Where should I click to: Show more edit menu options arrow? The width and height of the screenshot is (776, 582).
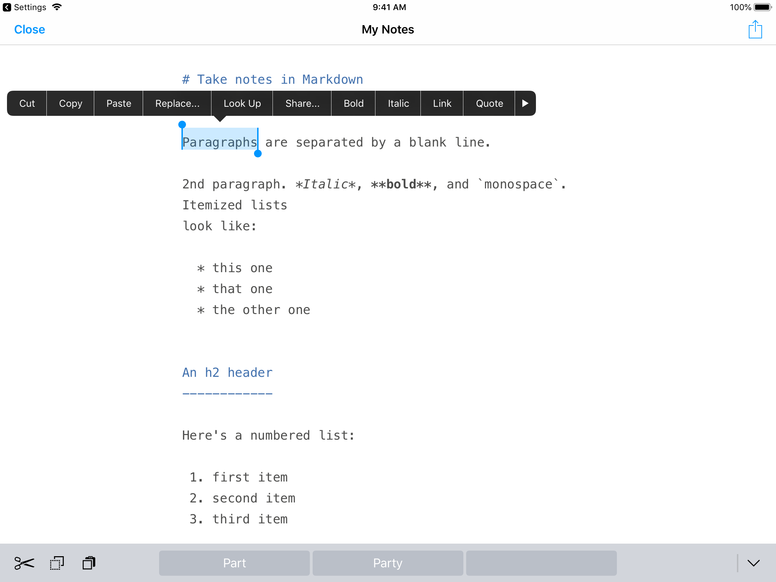pyautogui.click(x=525, y=103)
